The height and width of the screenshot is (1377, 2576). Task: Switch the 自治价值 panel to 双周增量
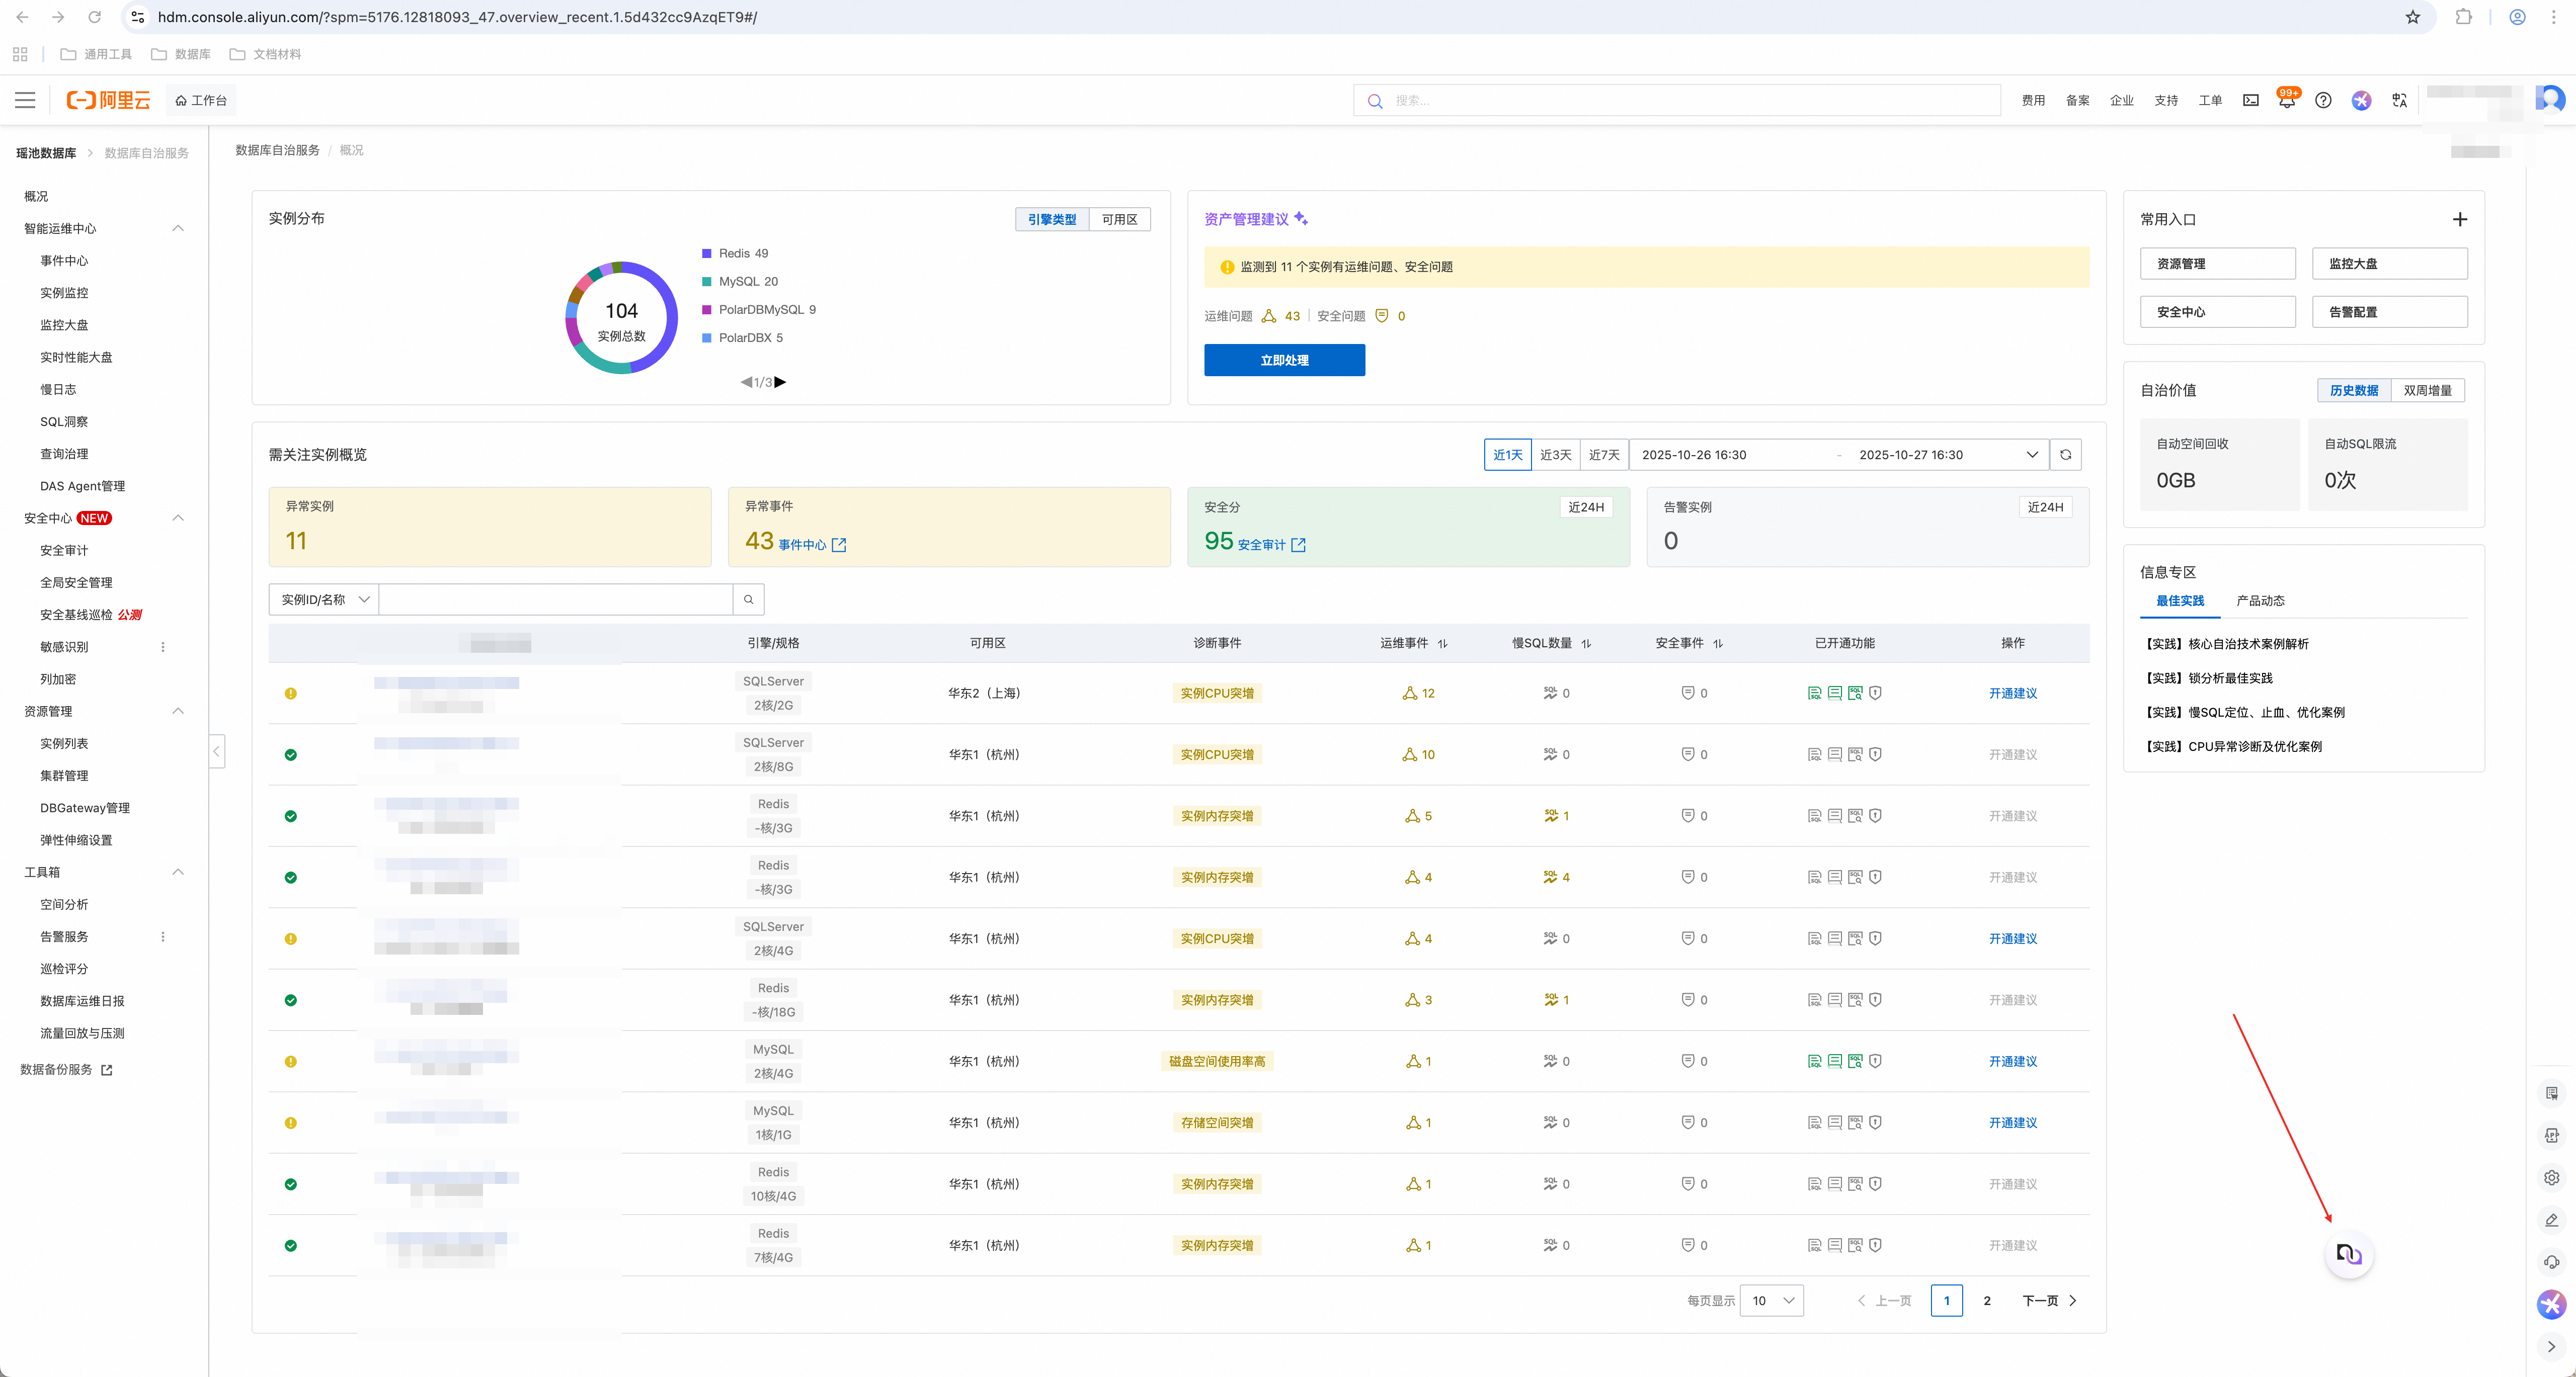coord(2427,391)
